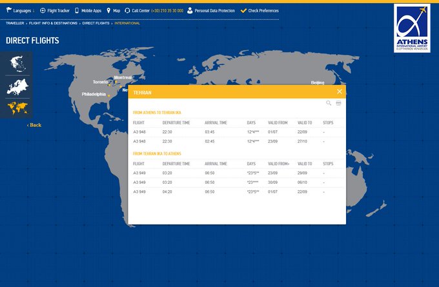
Task: Click flight A3 948 arriving 03:45
Action: coord(237,132)
